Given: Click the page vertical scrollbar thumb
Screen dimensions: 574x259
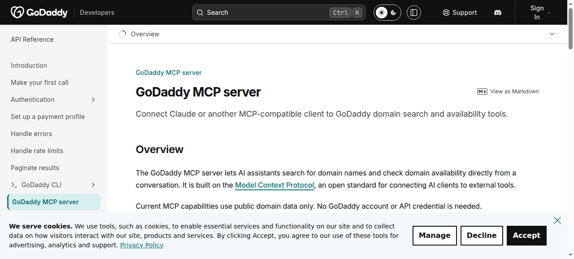Looking at the screenshot, I should 571,28.
